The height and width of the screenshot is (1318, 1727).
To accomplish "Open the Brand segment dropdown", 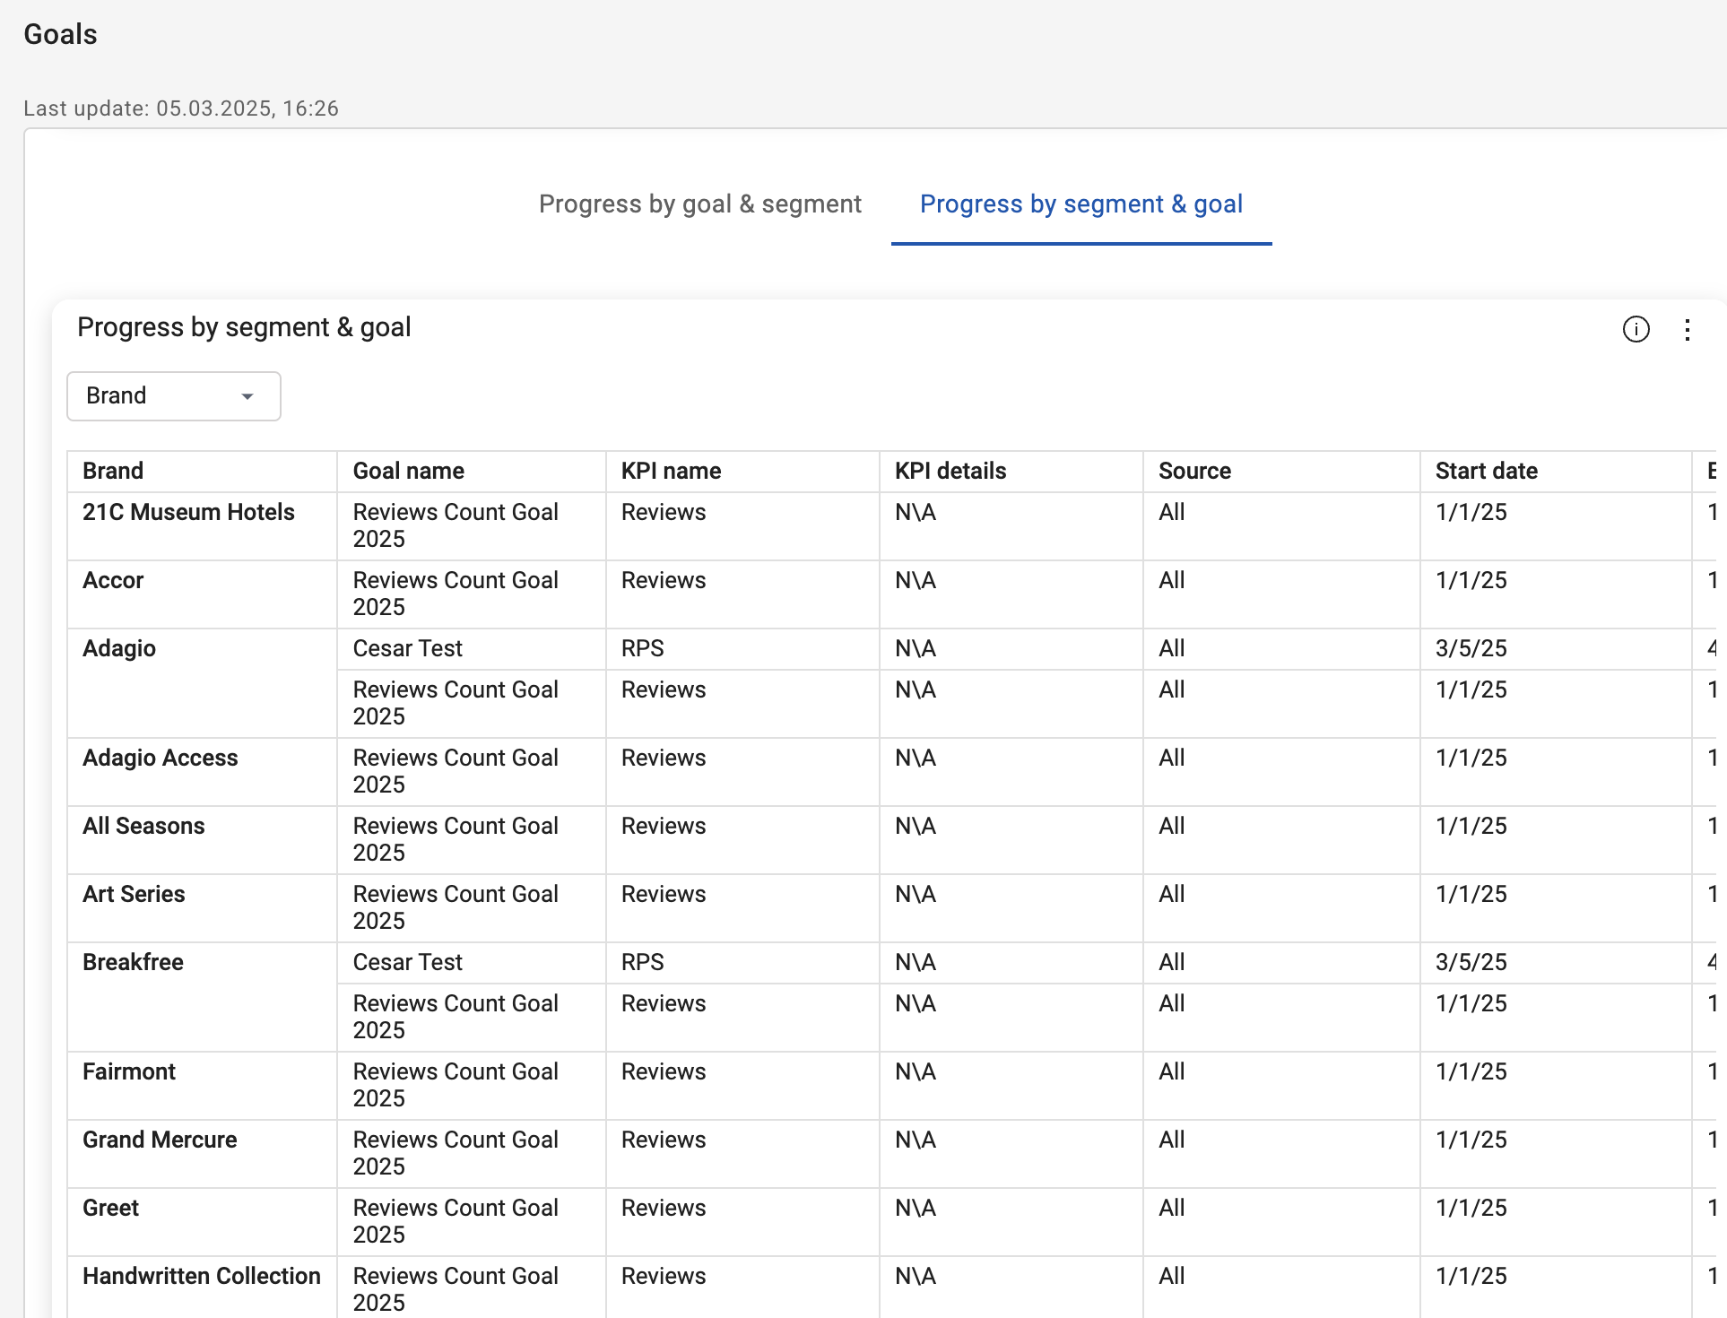I will (x=174, y=396).
